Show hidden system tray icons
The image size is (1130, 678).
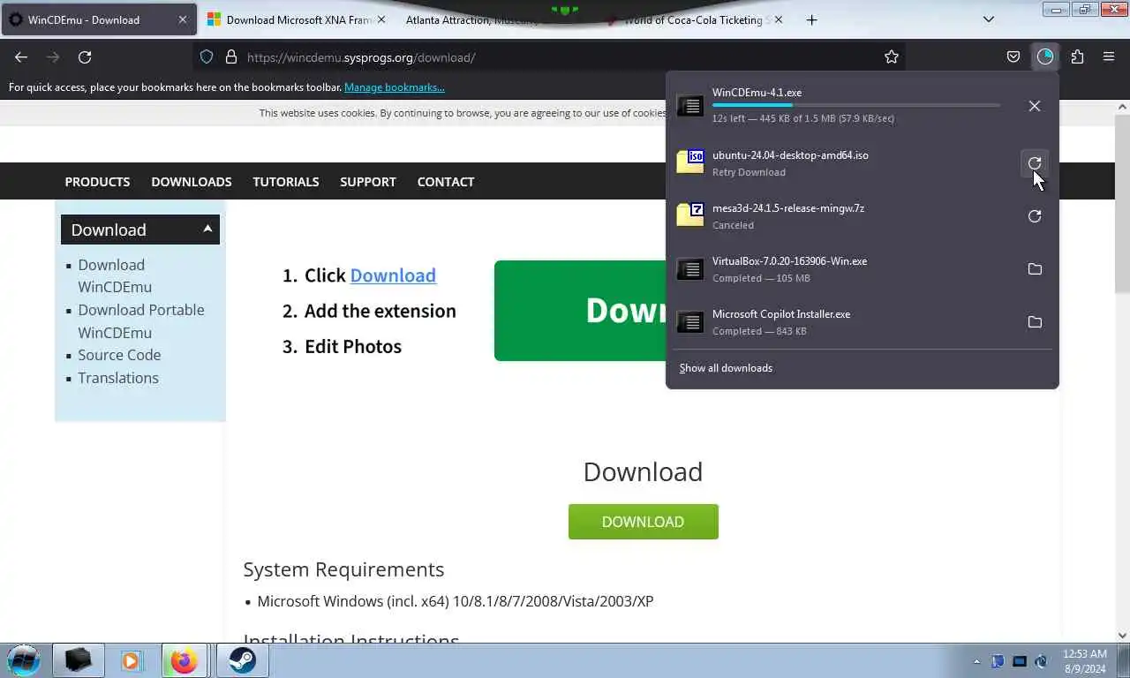(976, 661)
